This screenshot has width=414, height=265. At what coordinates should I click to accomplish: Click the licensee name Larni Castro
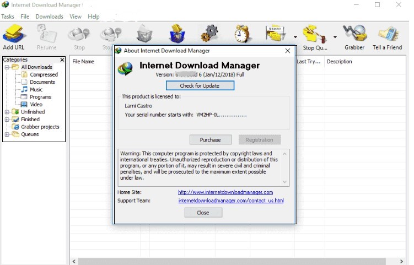point(138,106)
